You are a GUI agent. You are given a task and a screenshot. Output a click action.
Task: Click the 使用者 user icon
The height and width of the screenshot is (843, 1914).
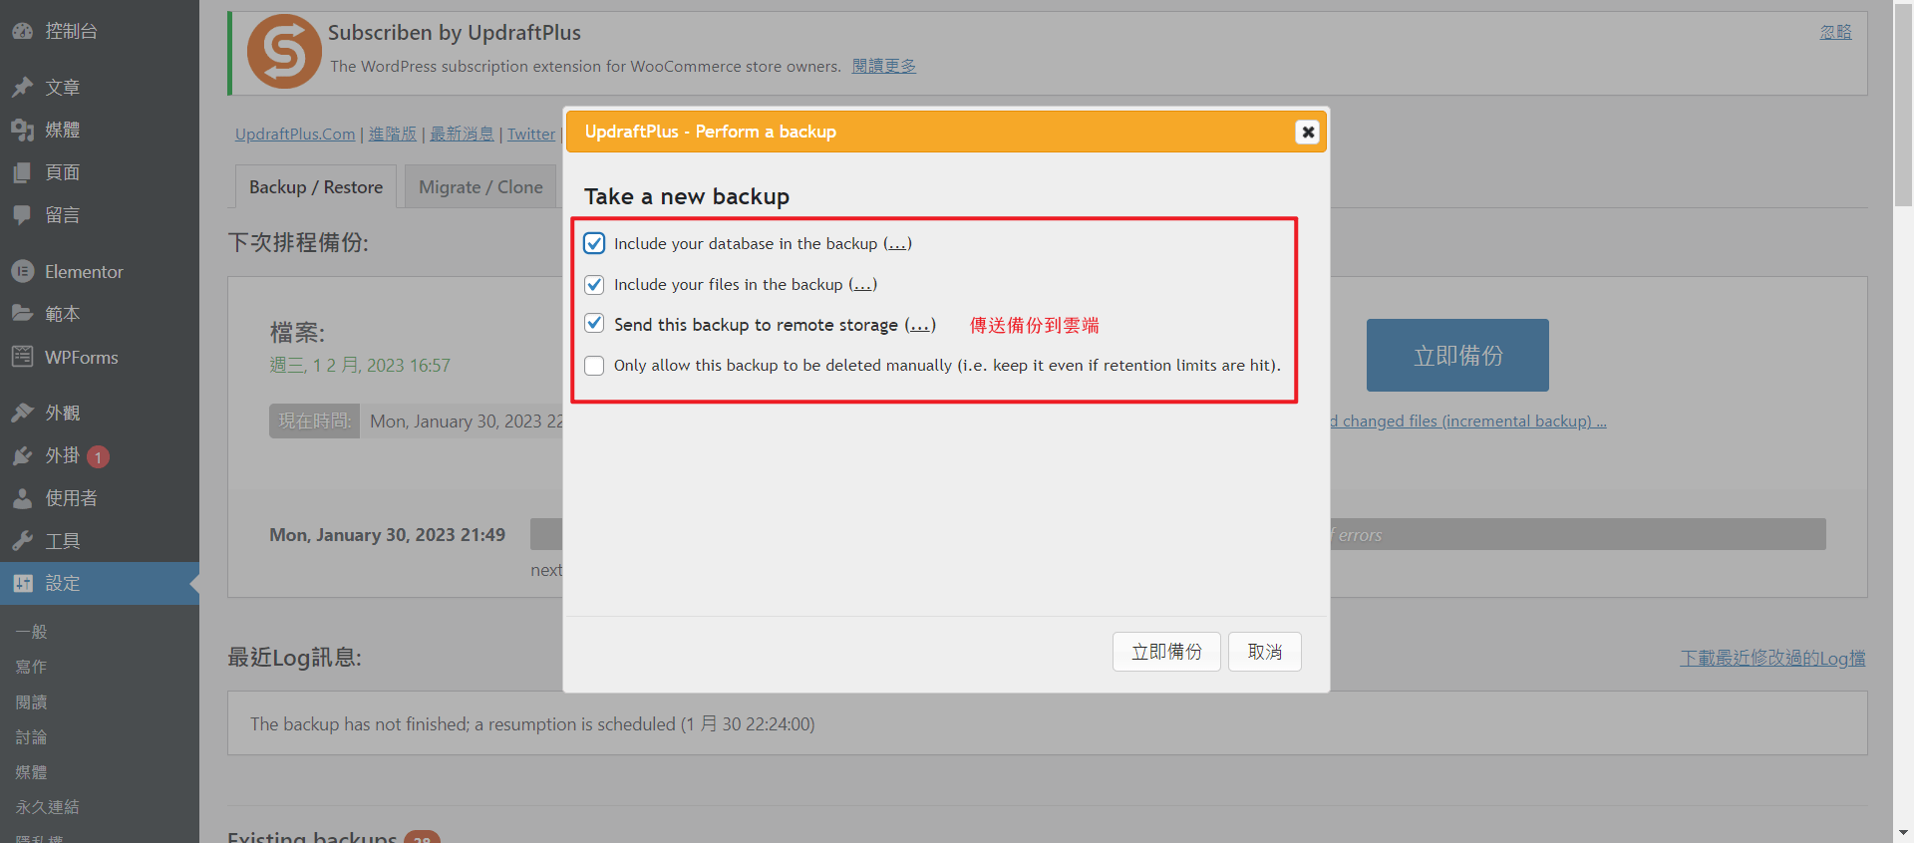coord(23,498)
